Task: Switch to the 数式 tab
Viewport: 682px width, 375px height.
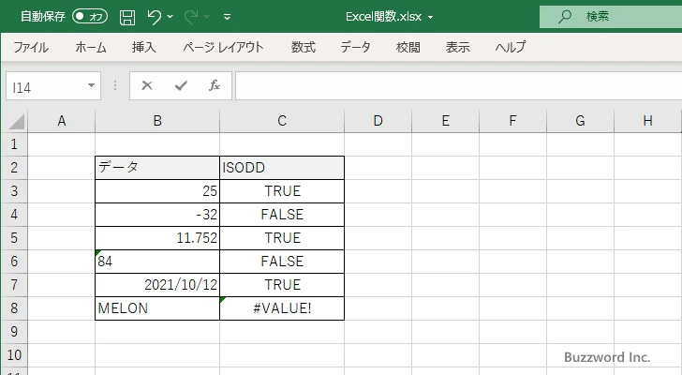Action: pyautogui.click(x=304, y=47)
